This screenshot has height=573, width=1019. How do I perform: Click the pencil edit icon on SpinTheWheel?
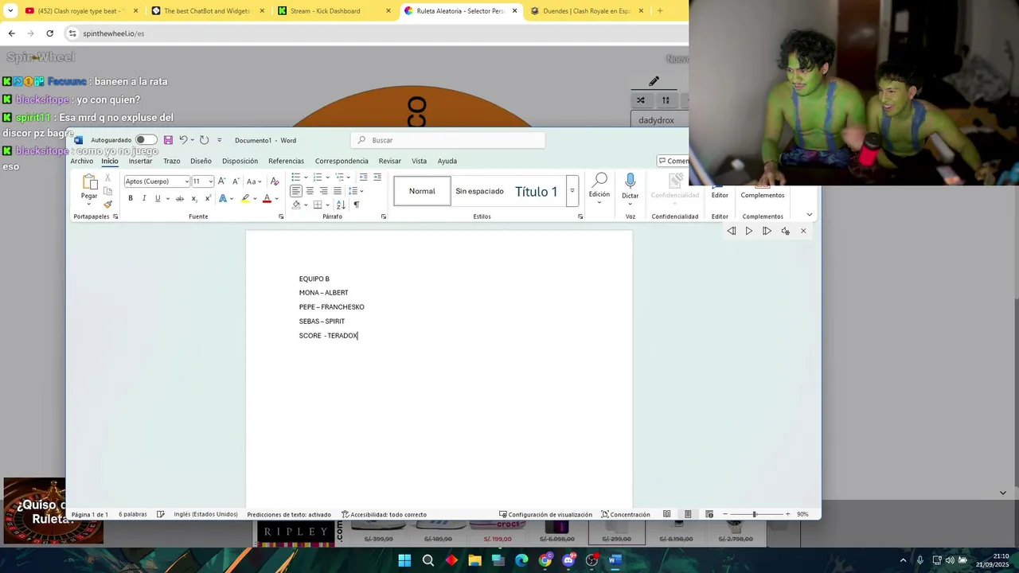(x=654, y=81)
